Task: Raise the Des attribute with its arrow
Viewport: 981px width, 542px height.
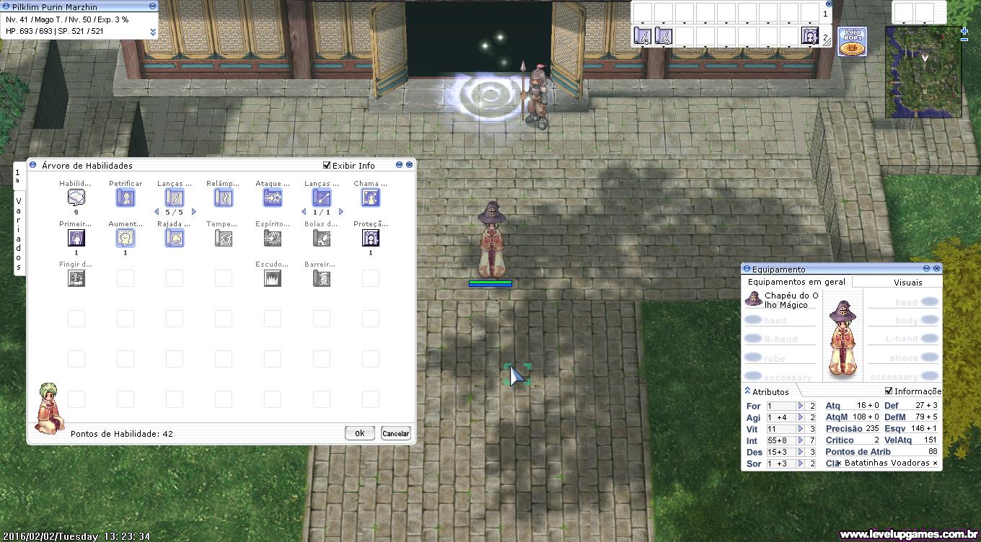Action: click(x=800, y=452)
